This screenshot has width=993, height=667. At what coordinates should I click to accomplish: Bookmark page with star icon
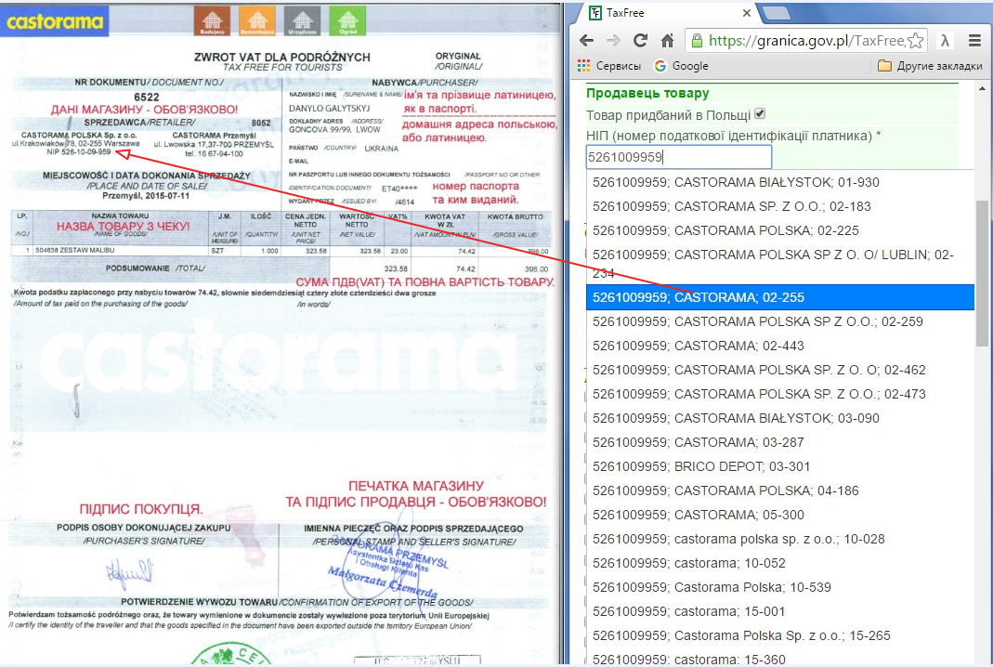pos(915,41)
